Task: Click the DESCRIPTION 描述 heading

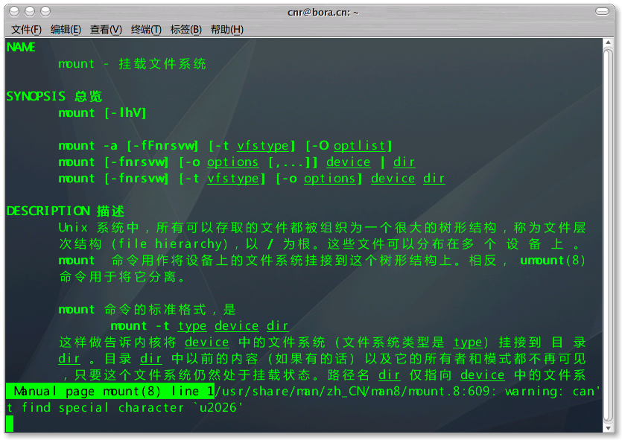Action: pos(66,211)
